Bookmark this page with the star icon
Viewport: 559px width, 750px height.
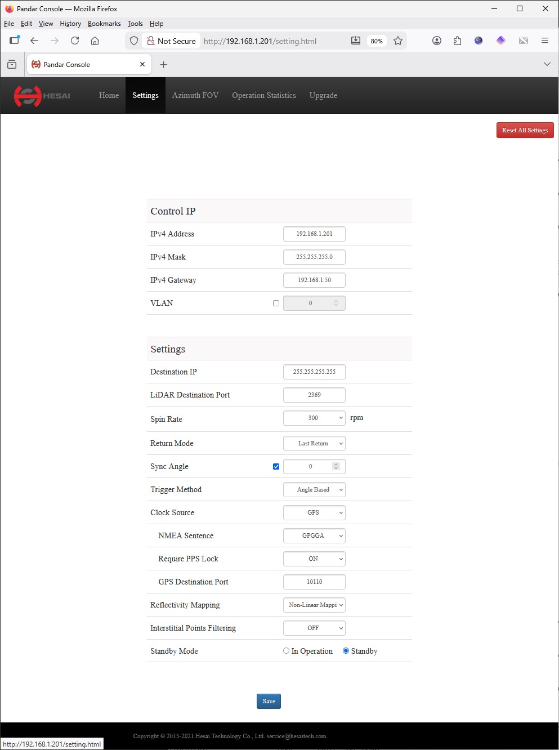coord(398,41)
